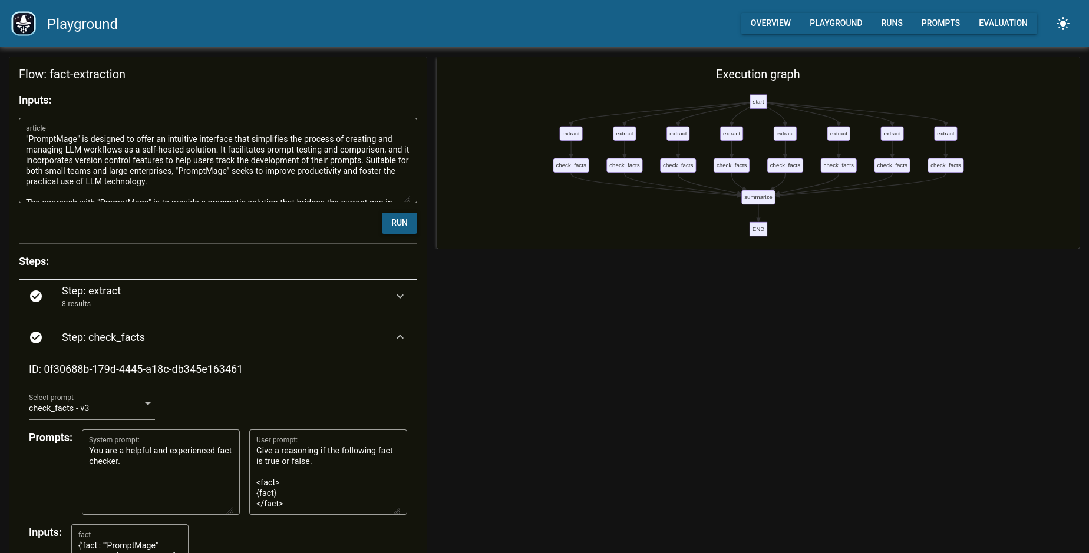The height and width of the screenshot is (553, 1089).
Task: Click the PromptMage wizard logo icon
Action: pos(24,24)
